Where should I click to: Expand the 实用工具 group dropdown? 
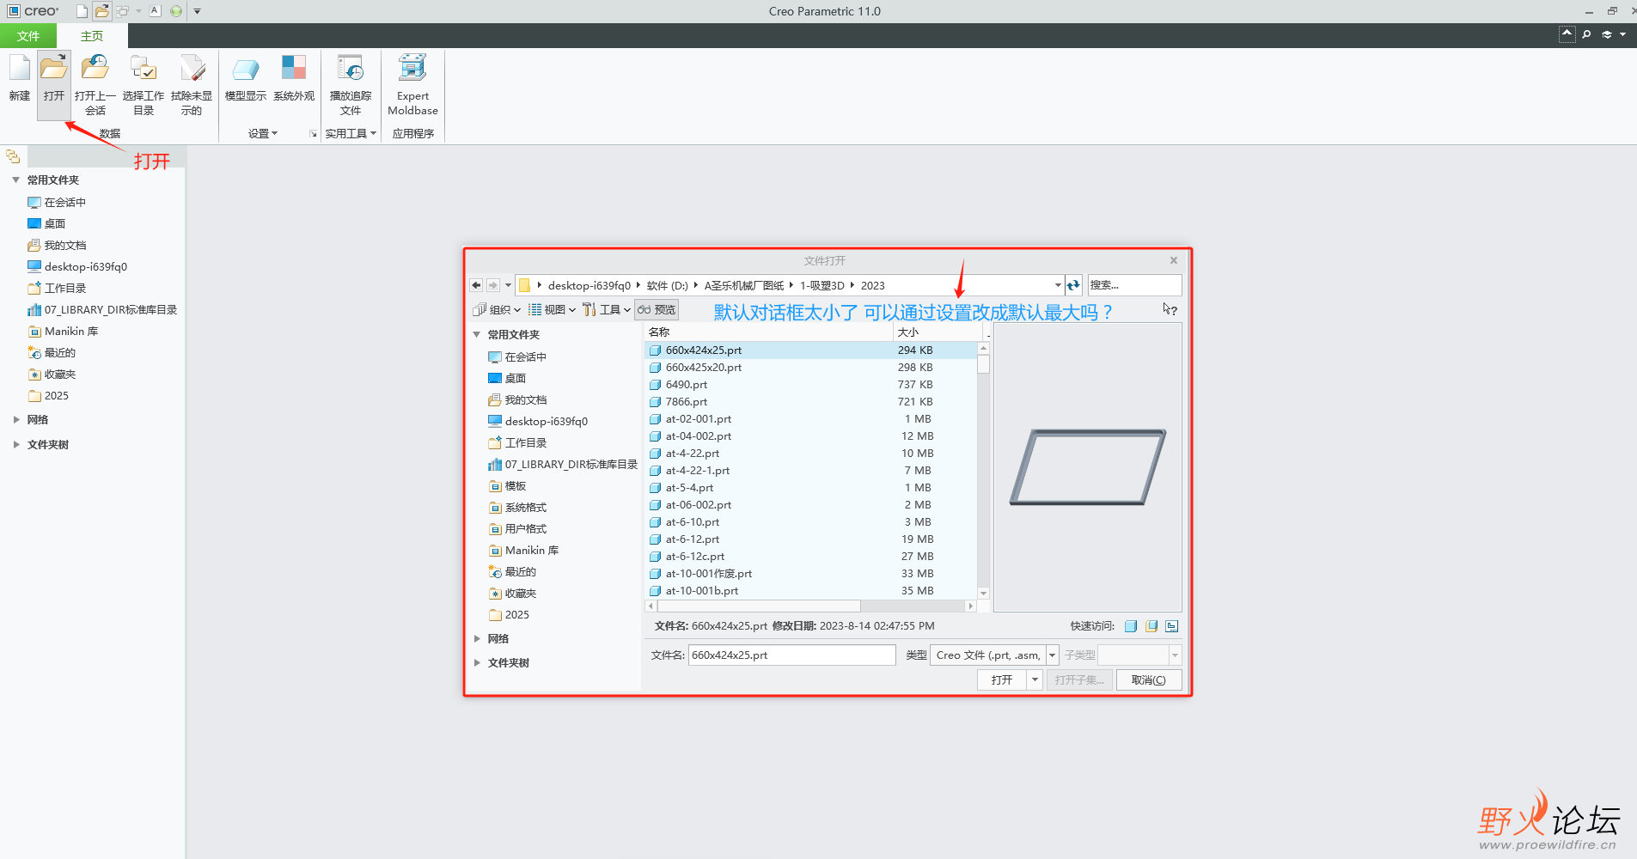351,134
